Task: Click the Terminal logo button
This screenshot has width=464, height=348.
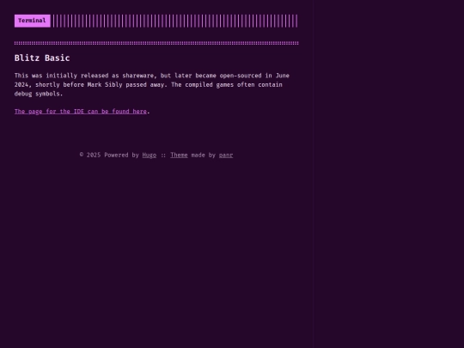Action: (33, 21)
